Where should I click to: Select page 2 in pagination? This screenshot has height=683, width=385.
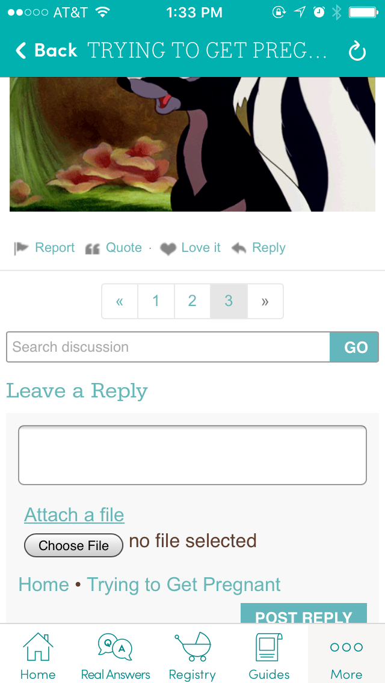click(192, 301)
